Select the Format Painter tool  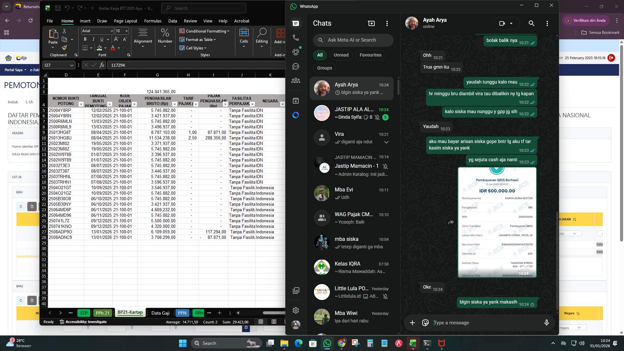(64, 47)
